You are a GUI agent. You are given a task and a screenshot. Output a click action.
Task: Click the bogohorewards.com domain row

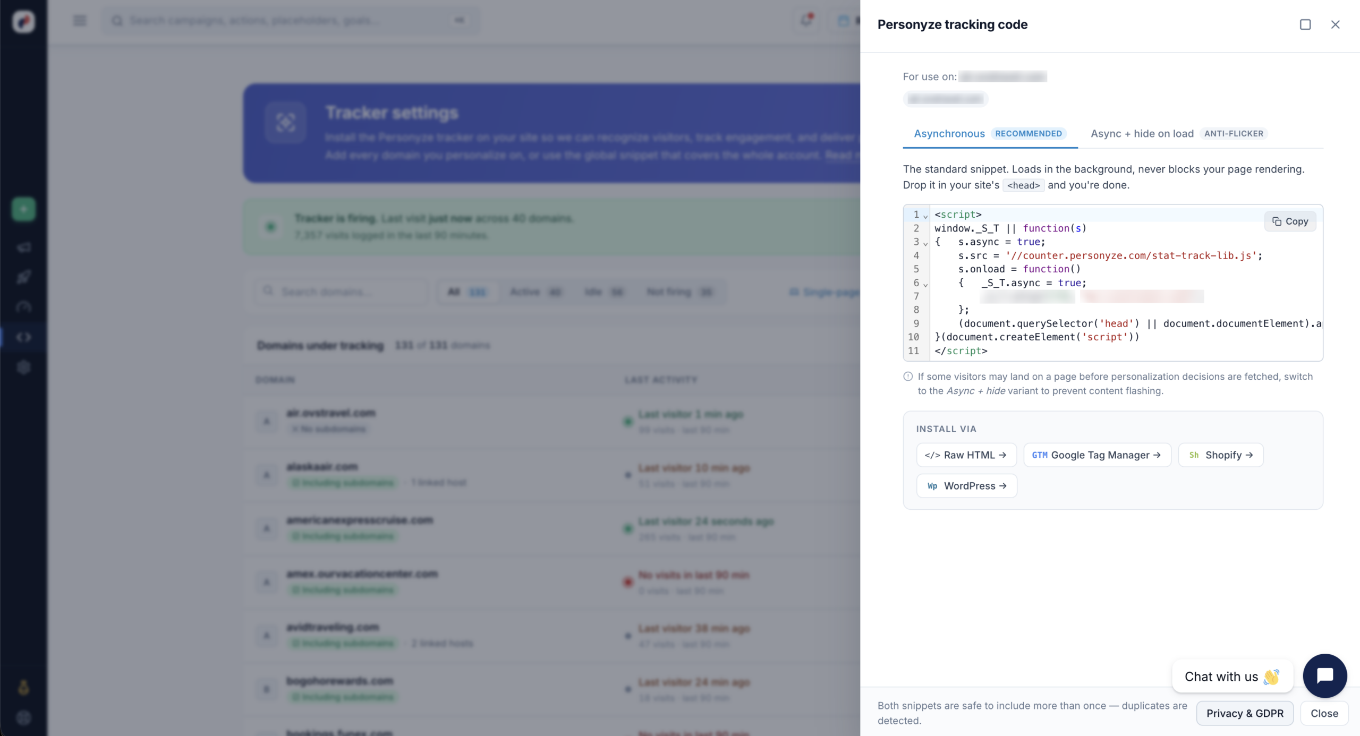click(x=552, y=689)
